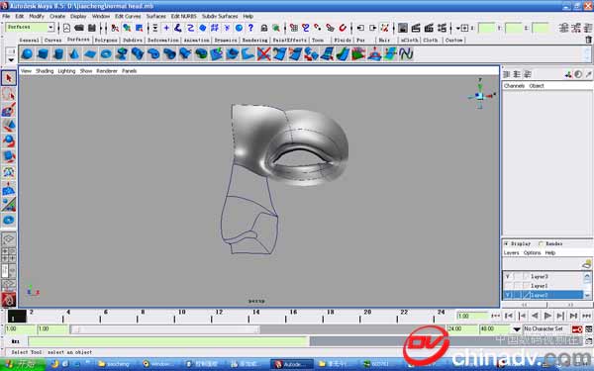
Task: Activate the Select Tool arrow icon
Action: click(9, 78)
